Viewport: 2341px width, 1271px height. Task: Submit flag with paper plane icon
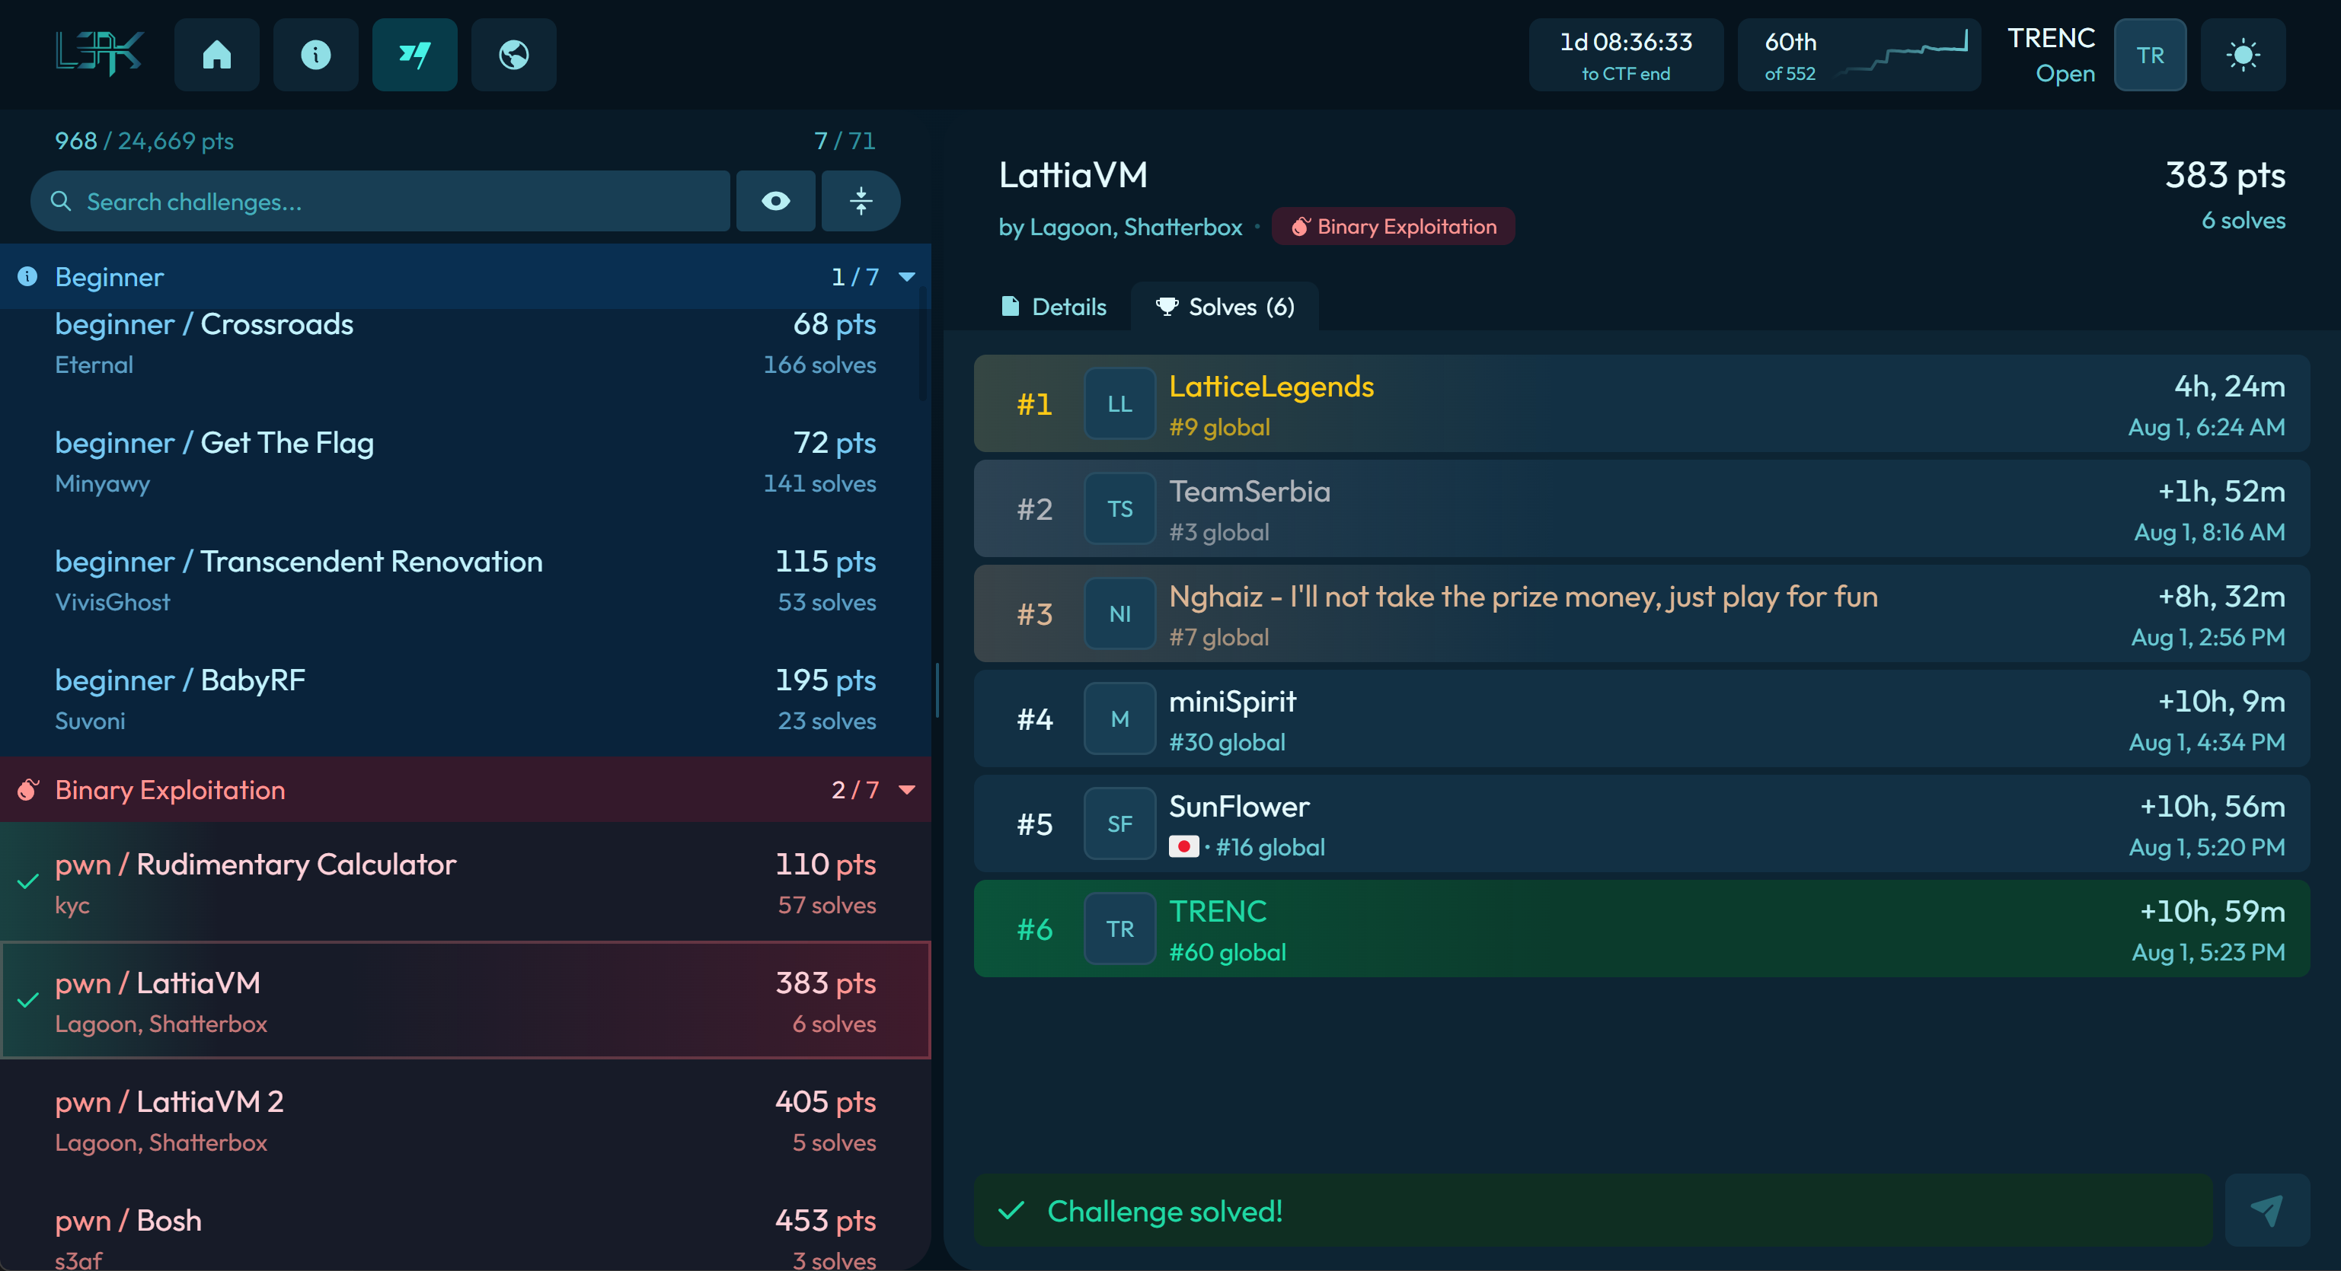click(2266, 1210)
